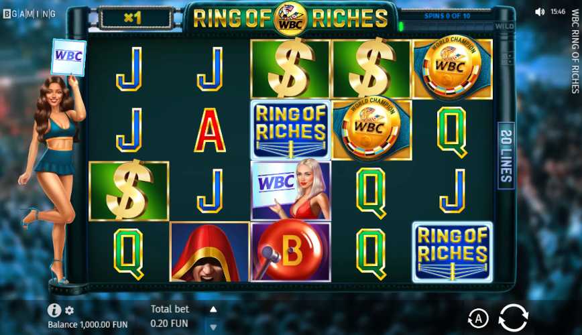Screen dimensions: 582x335
Task: Click the BGaming logo
Action: click(x=30, y=14)
